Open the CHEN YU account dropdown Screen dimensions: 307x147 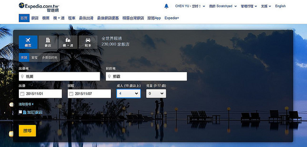click(x=190, y=6)
